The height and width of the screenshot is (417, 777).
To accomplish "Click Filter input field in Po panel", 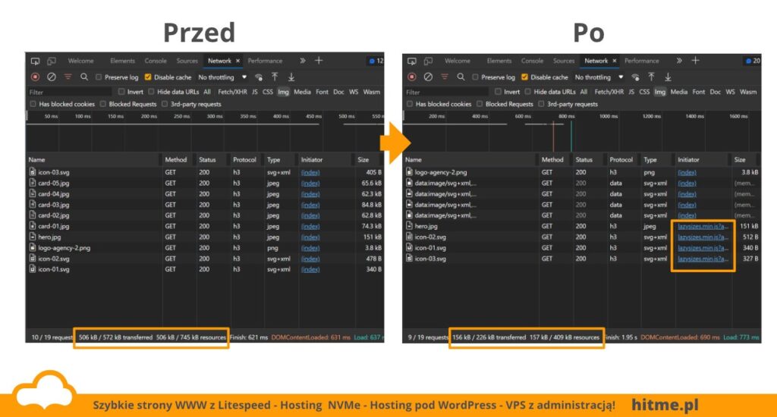I will [446, 92].
